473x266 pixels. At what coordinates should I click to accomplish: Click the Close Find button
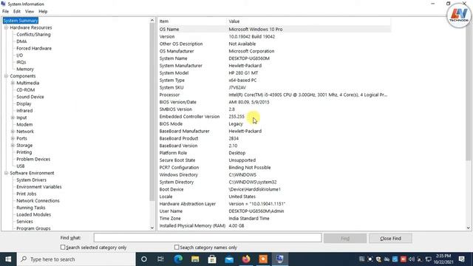390,238
